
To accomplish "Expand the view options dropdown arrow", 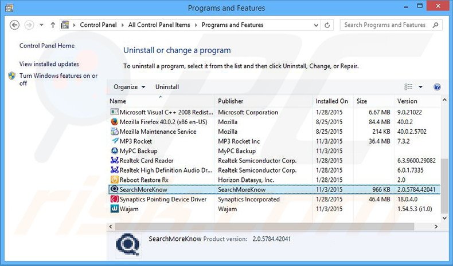I will [421, 87].
